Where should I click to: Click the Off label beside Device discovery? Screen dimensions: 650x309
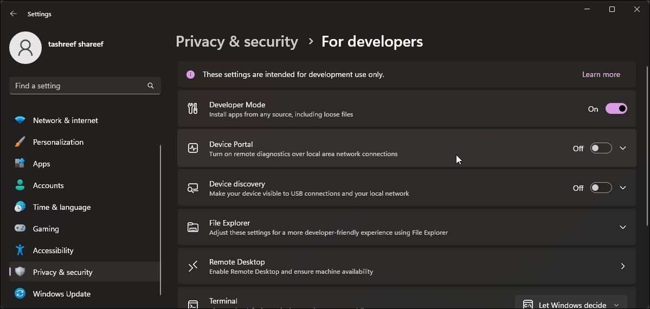(578, 188)
